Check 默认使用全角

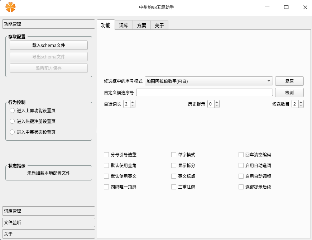click(x=106, y=165)
